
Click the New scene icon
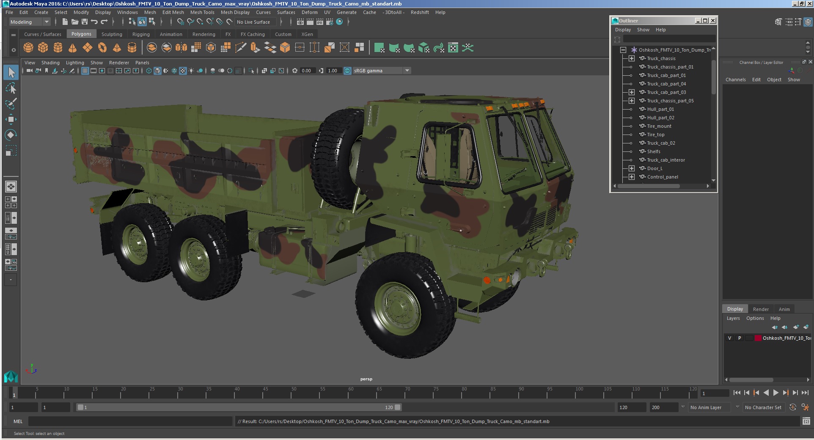tap(65, 22)
